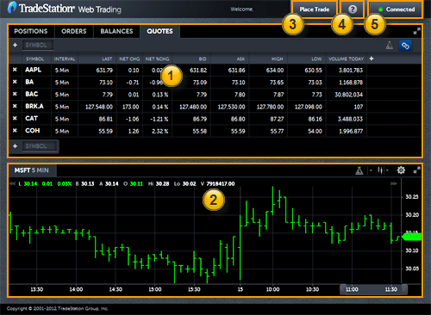The image size is (431, 315).
Task: Open chart settings with the gear icon
Action: (x=401, y=170)
